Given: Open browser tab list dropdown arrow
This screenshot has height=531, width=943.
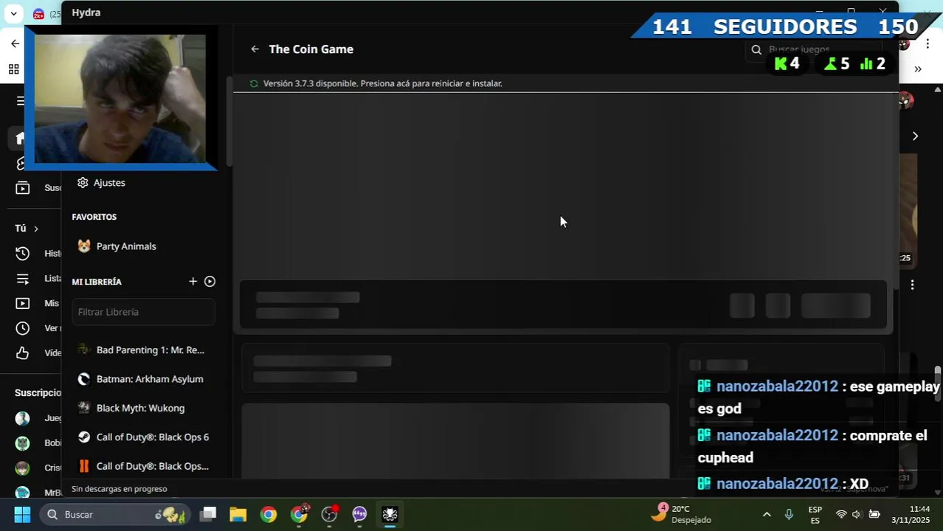Looking at the screenshot, I should coord(13,14).
